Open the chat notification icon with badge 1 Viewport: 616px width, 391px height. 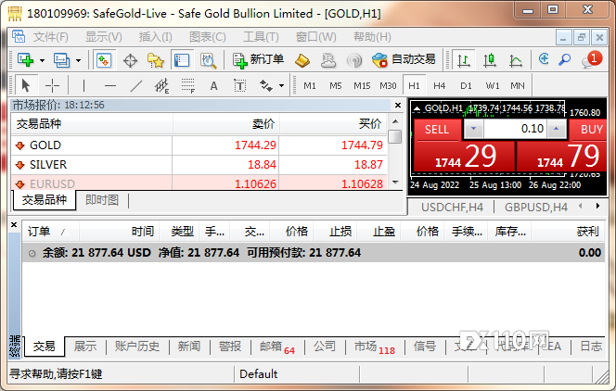592,60
